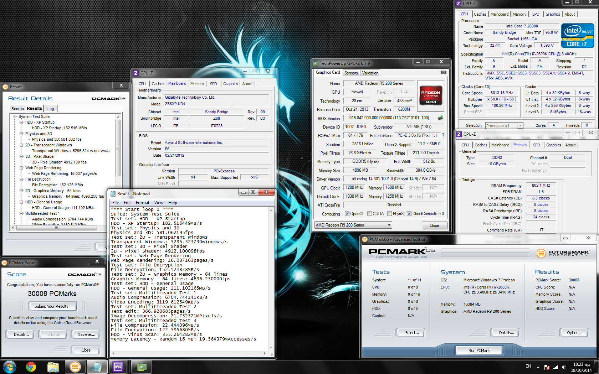Switch to the Sensors tab in GPU-Z
This screenshot has height=374, width=599.
pos(351,73)
